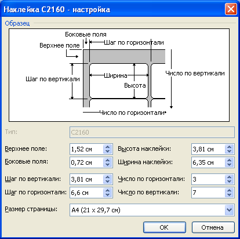Decrease Число по вертикали with down arrow

[x=229, y=195]
